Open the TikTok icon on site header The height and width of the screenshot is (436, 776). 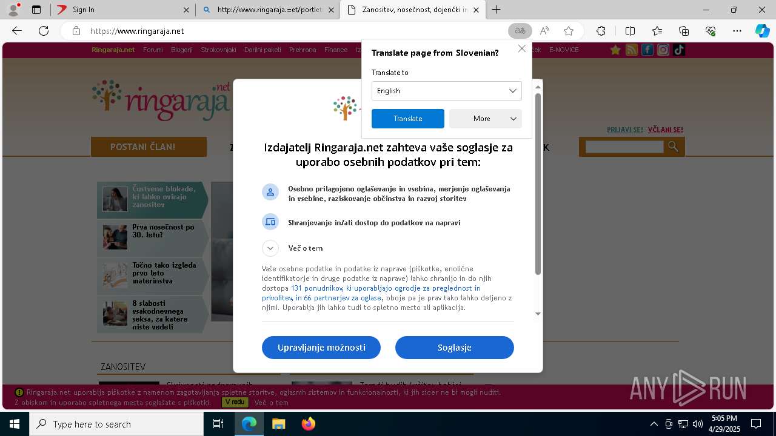coord(679,50)
